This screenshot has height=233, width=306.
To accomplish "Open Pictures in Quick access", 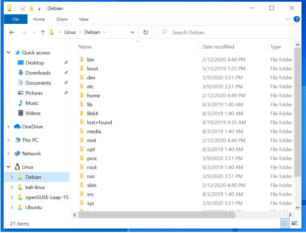I will [x=34, y=93].
